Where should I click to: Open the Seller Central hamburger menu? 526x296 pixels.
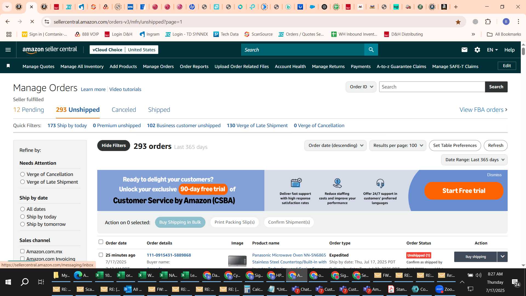pos(8,50)
